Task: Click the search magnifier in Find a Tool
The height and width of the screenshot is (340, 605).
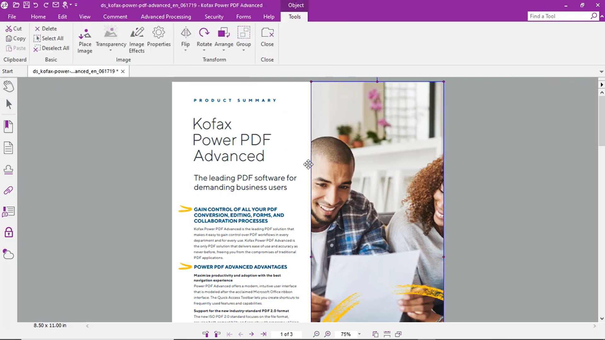Action: (x=594, y=16)
